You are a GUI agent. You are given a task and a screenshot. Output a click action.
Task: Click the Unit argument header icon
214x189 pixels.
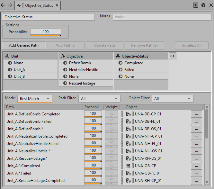(7, 56)
